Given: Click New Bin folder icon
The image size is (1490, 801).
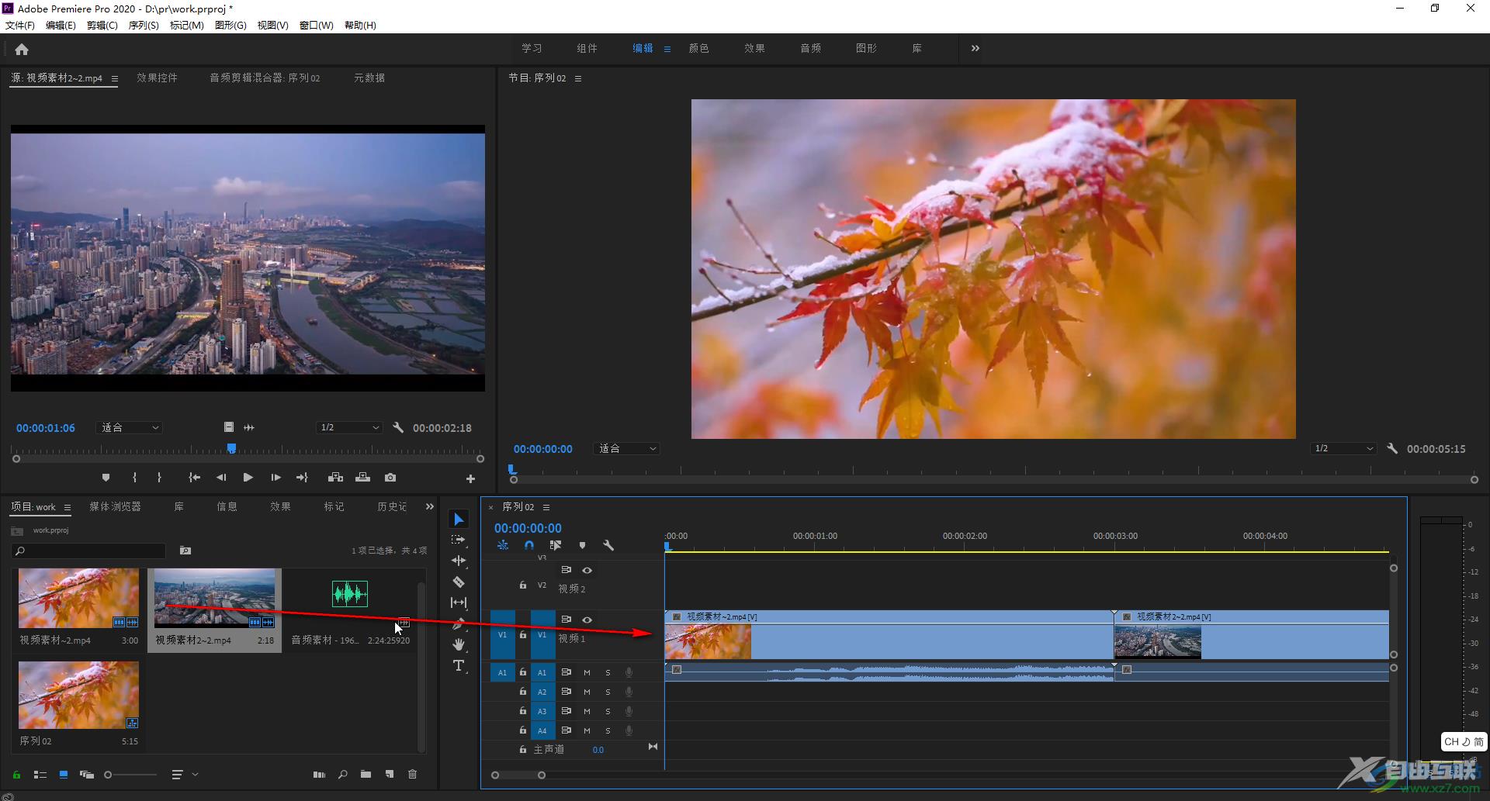Looking at the screenshot, I should pos(366,774).
